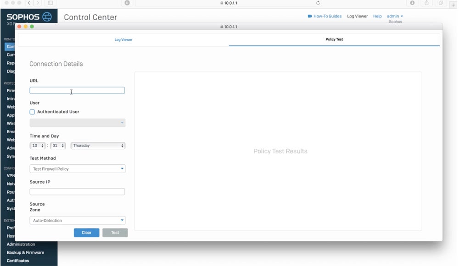Open the Safari downloads icon
459x266 pixels.
(x=412, y=3)
